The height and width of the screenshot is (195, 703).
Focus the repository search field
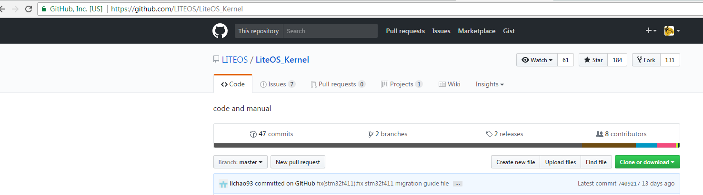click(x=330, y=31)
